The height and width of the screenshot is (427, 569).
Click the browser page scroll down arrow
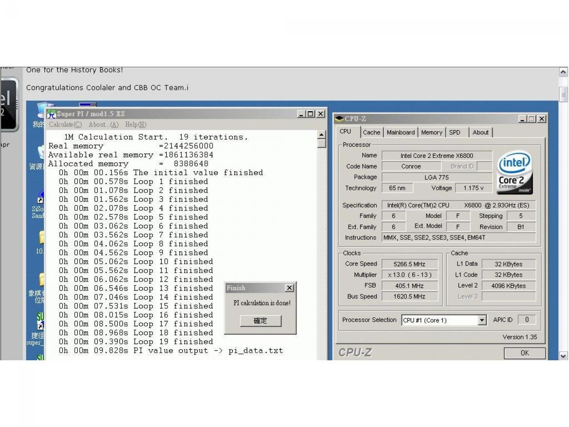click(x=563, y=356)
